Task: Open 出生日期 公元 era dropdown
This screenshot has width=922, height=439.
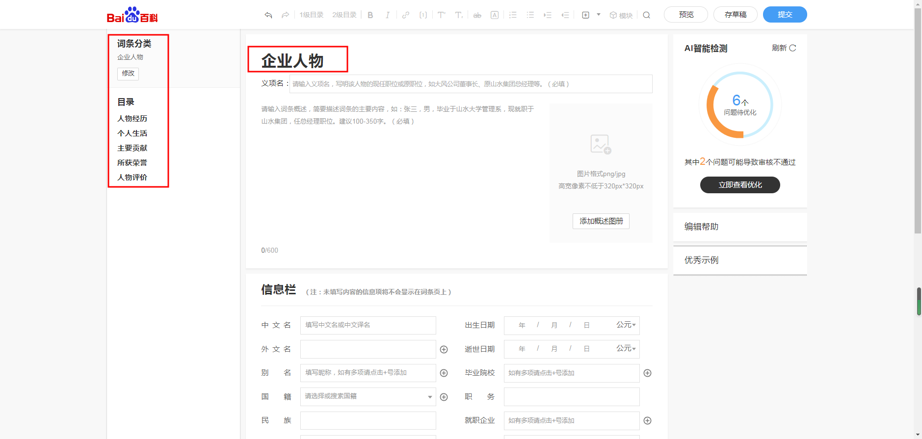Action: point(626,325)
